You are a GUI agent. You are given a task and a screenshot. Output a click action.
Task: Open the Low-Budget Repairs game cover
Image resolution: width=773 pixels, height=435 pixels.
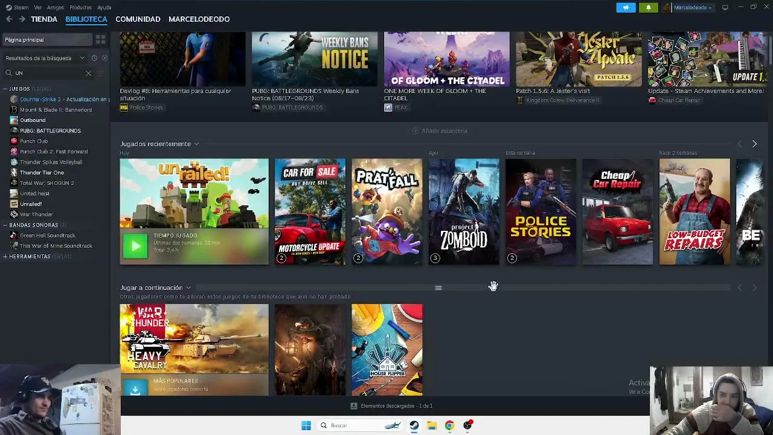[694, 211]
